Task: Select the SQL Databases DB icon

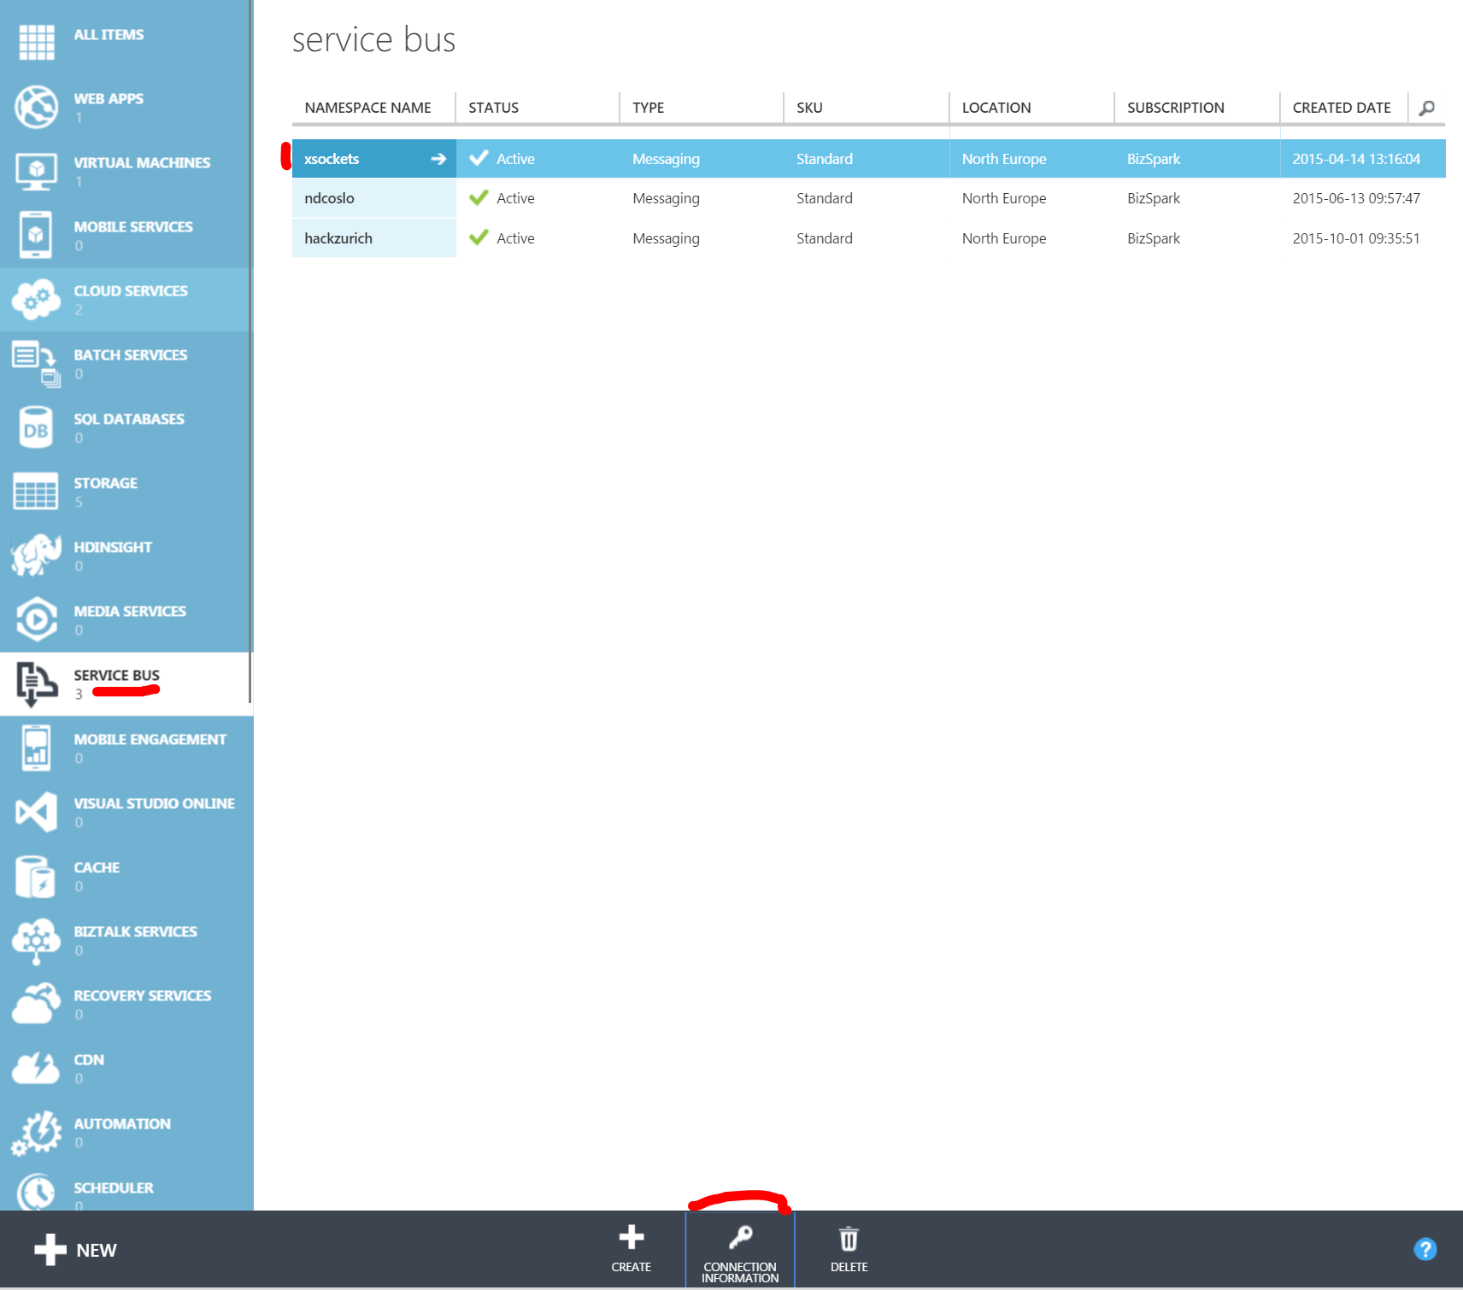Action: coord(36,427)
